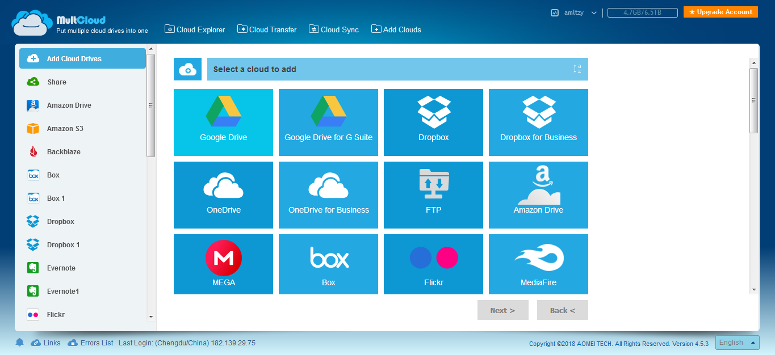Screen dimensions: 775x355
Task: Select the Box cloud tile
Action: point(328,264)
